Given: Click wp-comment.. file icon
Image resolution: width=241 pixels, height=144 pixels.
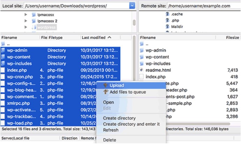Looking at the screenshot, I should point(3,96).
